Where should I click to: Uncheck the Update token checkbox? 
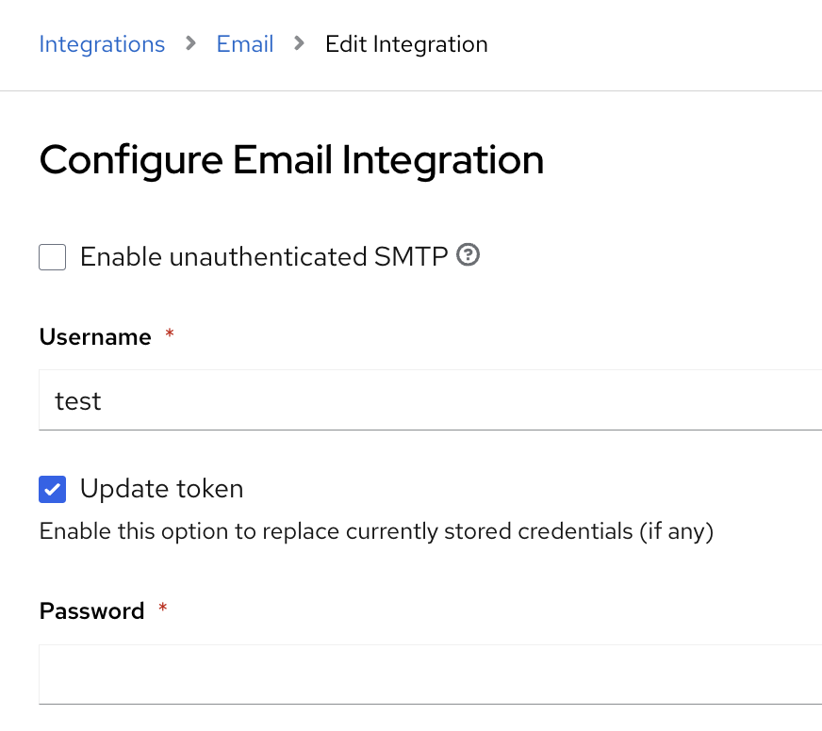tap(53, 489)
